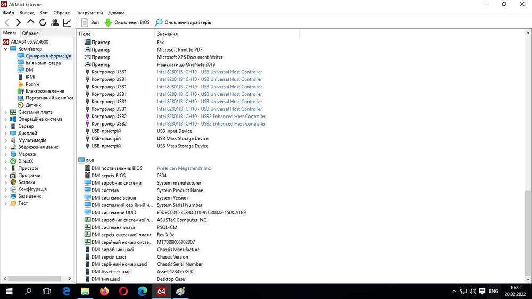Screen dimensions: 532x299
Task: Select Сумарна інформація in the tree
Action: point(48,56)
